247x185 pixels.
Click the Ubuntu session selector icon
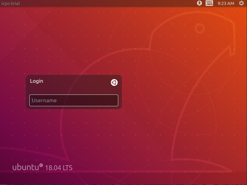click(114, 82)
